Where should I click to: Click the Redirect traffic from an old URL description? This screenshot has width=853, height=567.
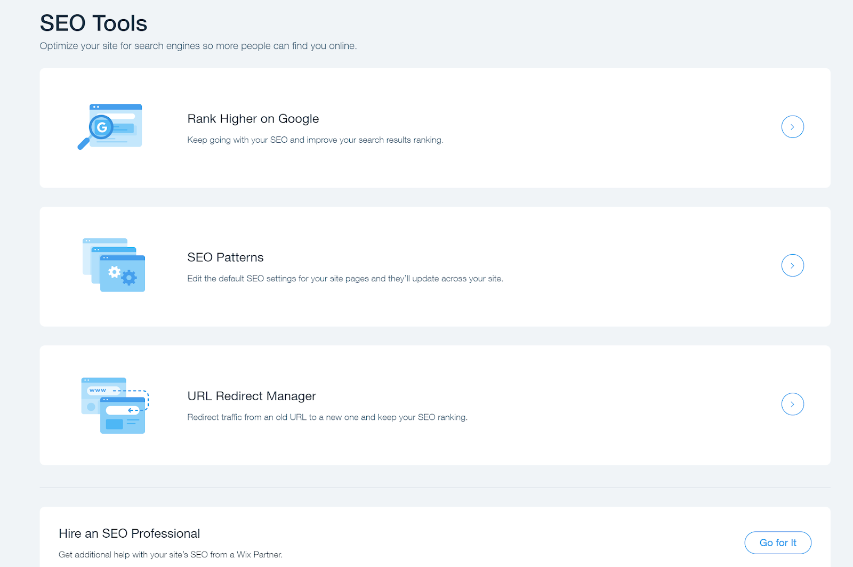327,417
